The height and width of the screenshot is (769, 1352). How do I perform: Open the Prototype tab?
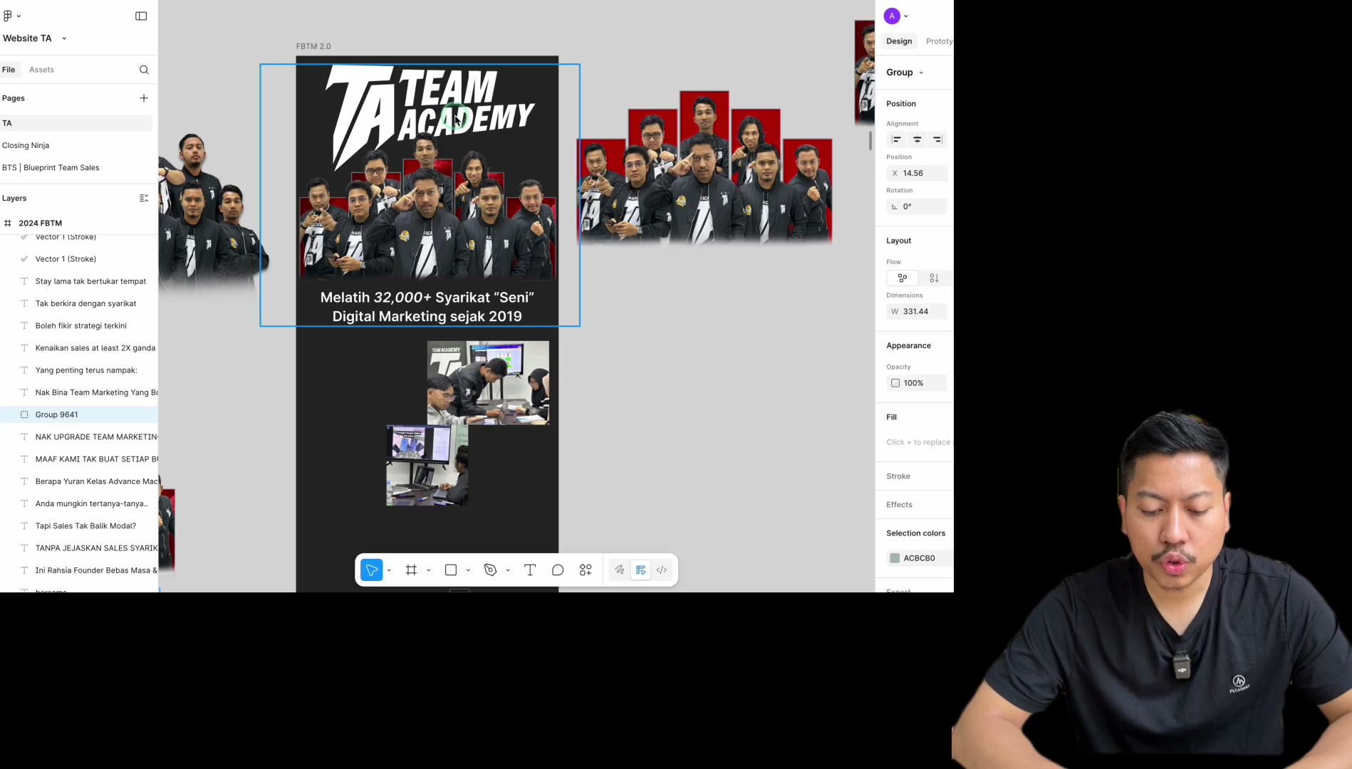(940, 41)
